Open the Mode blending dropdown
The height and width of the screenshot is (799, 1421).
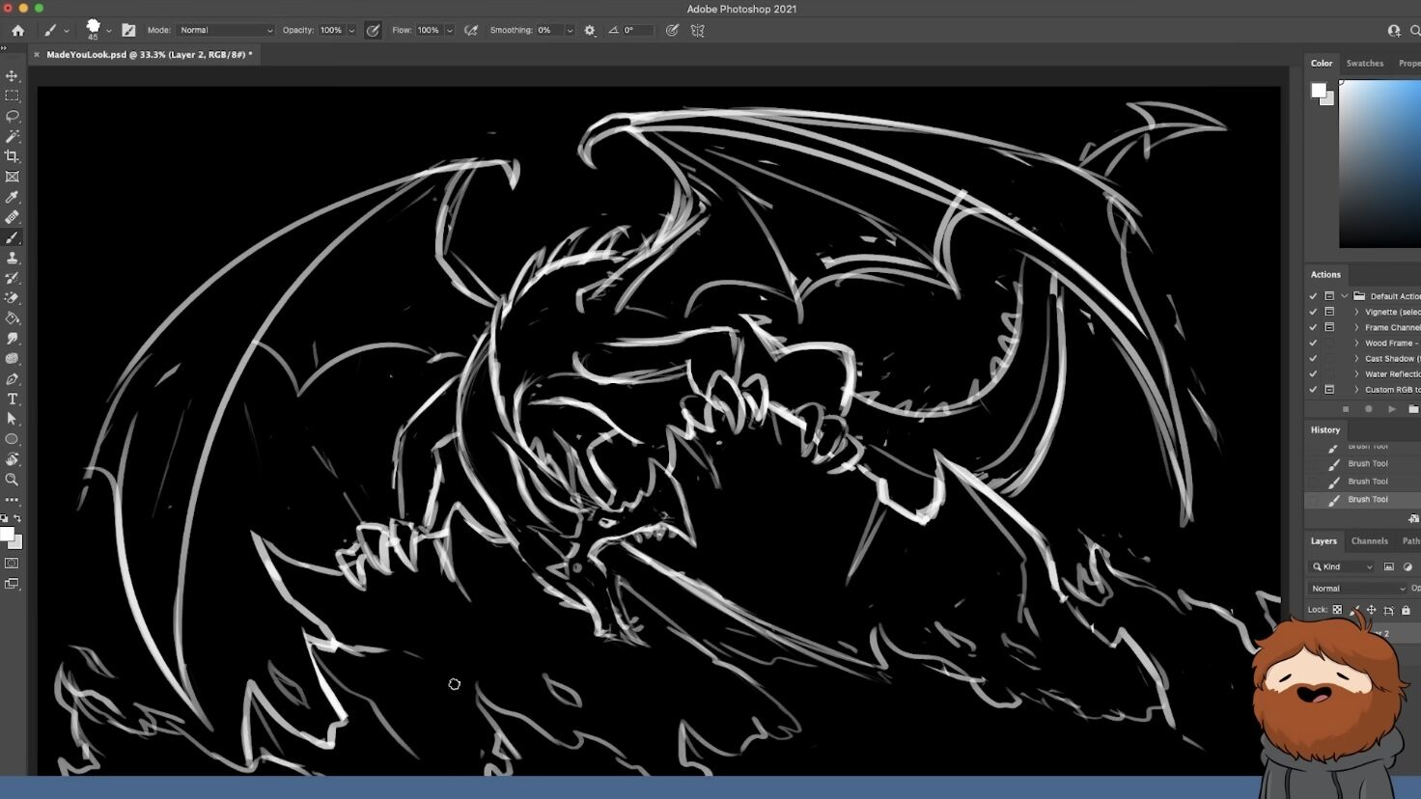[x=226, y=31]
